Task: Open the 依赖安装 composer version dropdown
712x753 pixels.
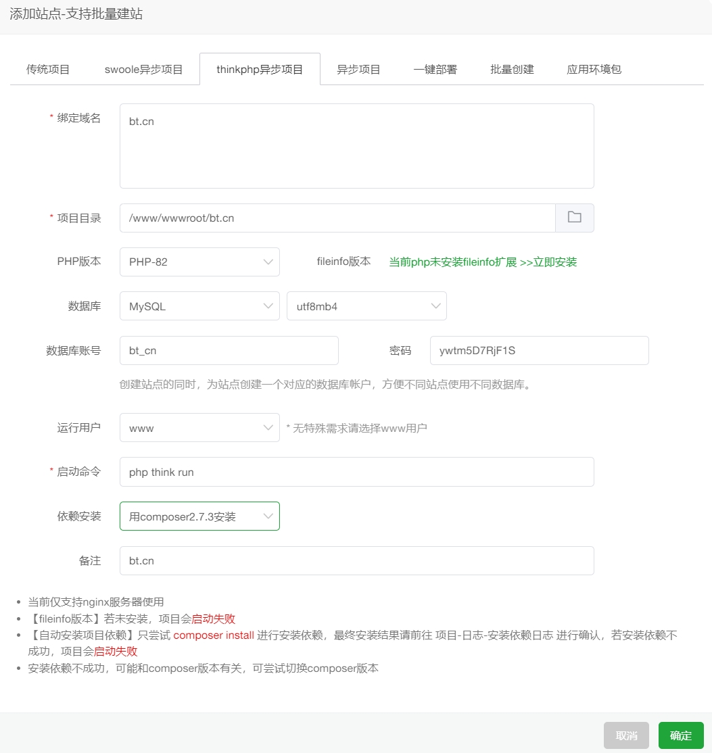Action: click(199, 515)
